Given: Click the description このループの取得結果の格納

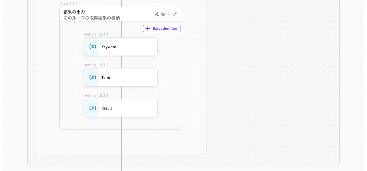Looking at the screenshot, I should point(92,18).
